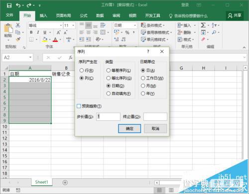The height and width of the screenshot is (194, 249).
Task: Switch to the 页面布局 Page Layout tab
Action: pos(63,15)
